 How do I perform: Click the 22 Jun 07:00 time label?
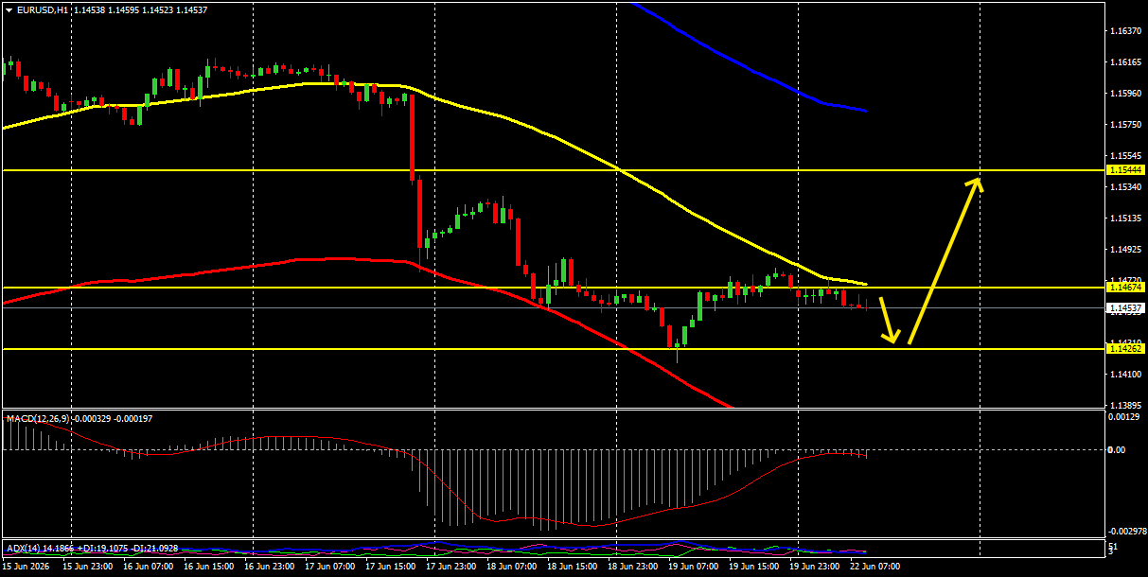coord(876,568)
